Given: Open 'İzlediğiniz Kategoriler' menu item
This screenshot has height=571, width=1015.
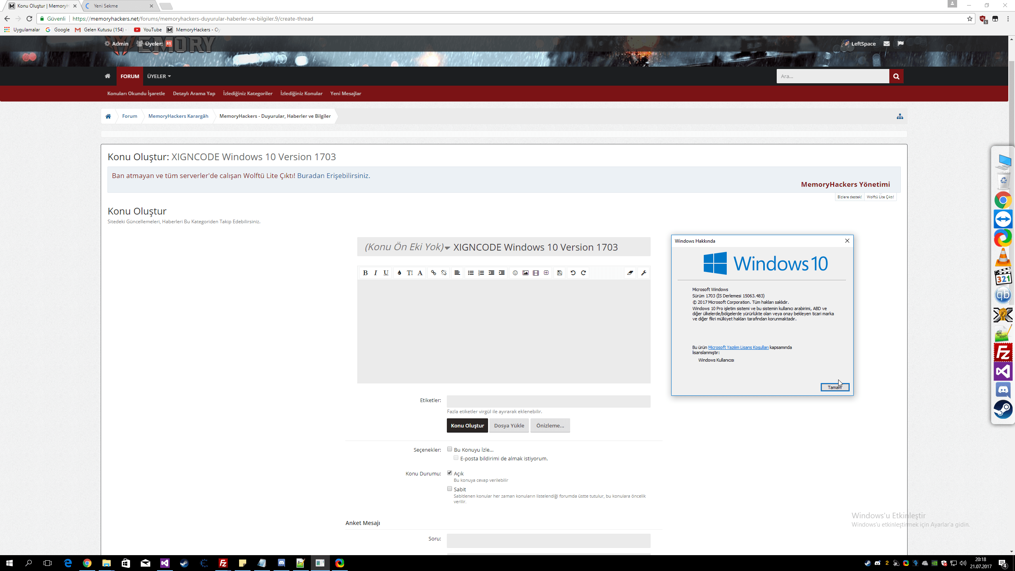Looking at the screenshot, I should click(x=248, y=94).
